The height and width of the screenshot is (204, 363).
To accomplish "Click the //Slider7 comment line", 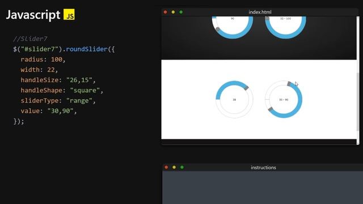I will tap(30, 39).
